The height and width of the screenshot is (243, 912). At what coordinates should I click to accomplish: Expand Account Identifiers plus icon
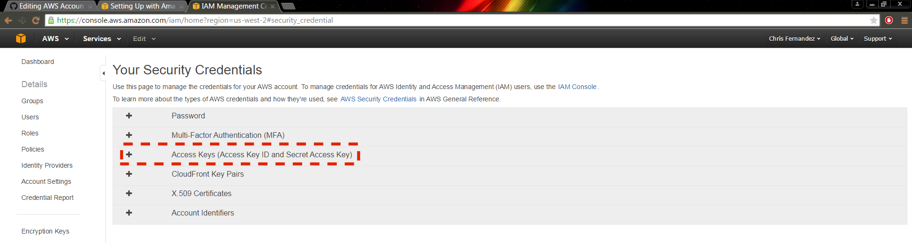pos(129,213)
